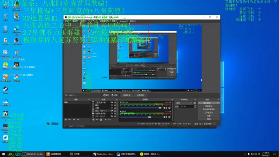
Task: Mute the second mixer channel speaker icon
Action: [165, 117]
